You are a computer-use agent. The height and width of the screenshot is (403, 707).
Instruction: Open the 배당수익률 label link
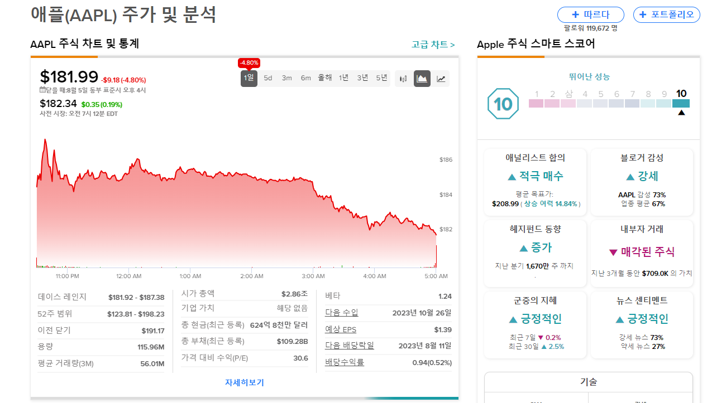tap(345, 362)
